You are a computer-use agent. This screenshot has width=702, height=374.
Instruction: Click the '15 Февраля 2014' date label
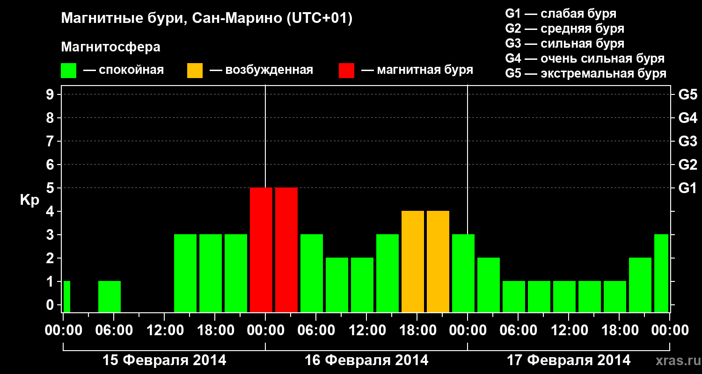164,360
